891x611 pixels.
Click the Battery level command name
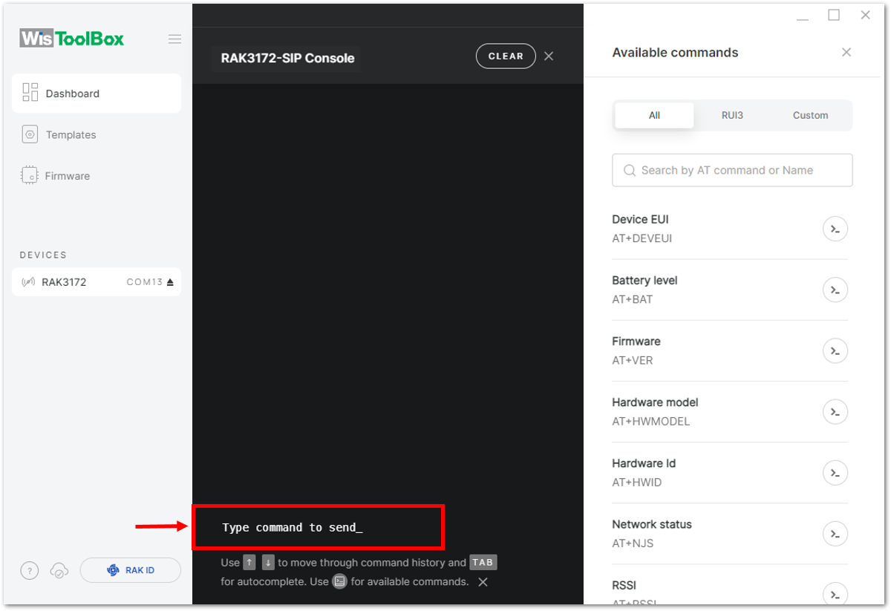point(644,281)
